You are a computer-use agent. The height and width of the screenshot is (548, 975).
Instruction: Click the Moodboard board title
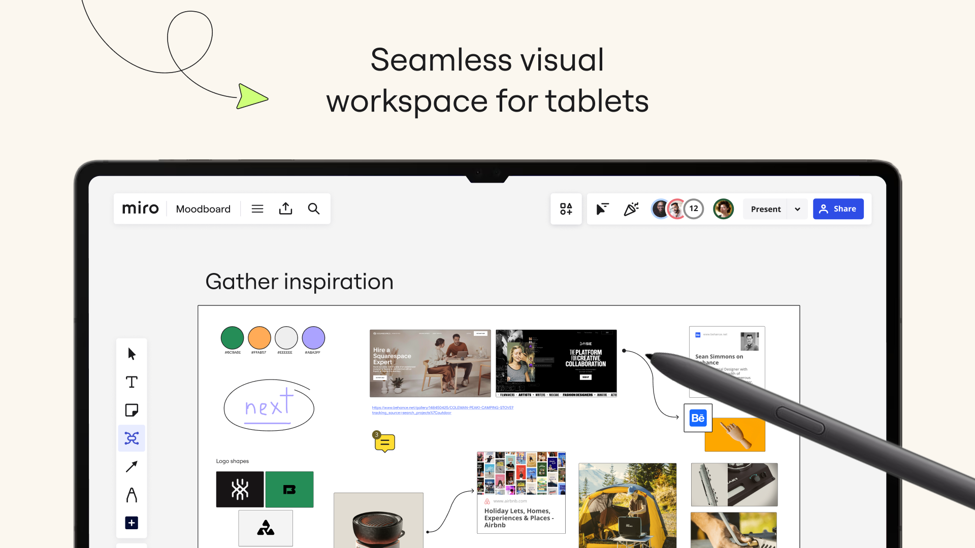pyautogui.click(x=203, y=209)
